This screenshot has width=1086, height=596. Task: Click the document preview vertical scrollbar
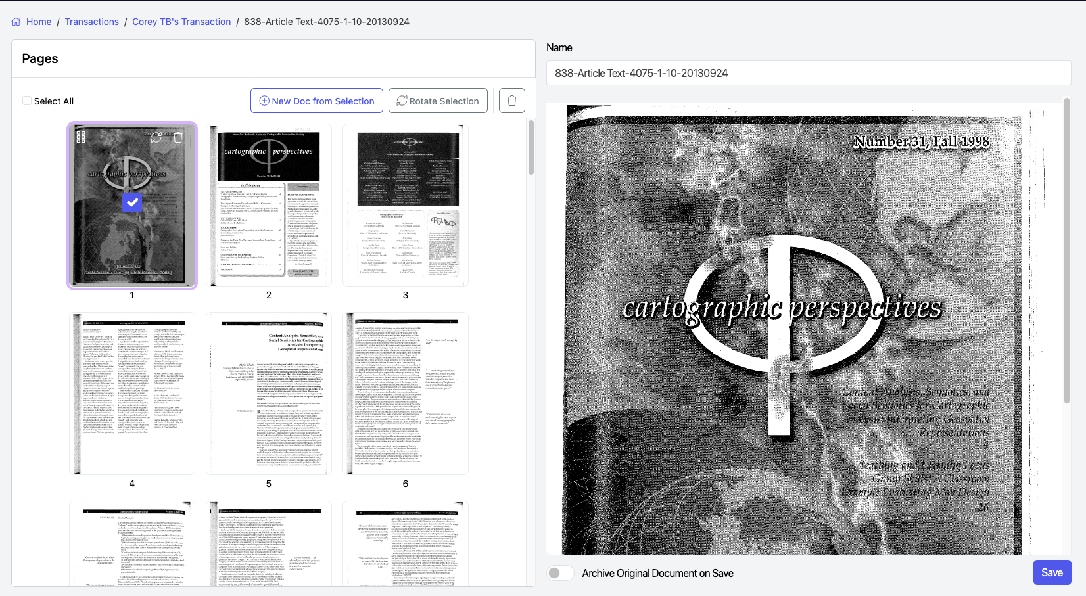point(1067,250)
